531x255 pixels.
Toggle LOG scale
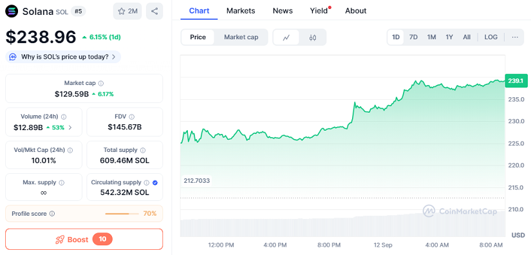pyautogui.click(x=491, y=37)
